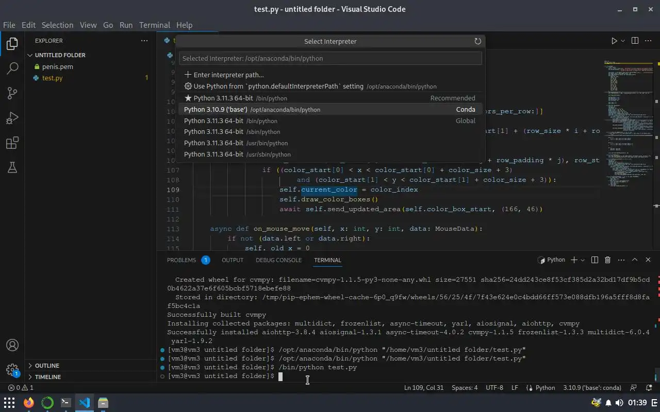This screenshot has height=412, width=660.
Task: Open the Run menu
Action: point(126,25)
